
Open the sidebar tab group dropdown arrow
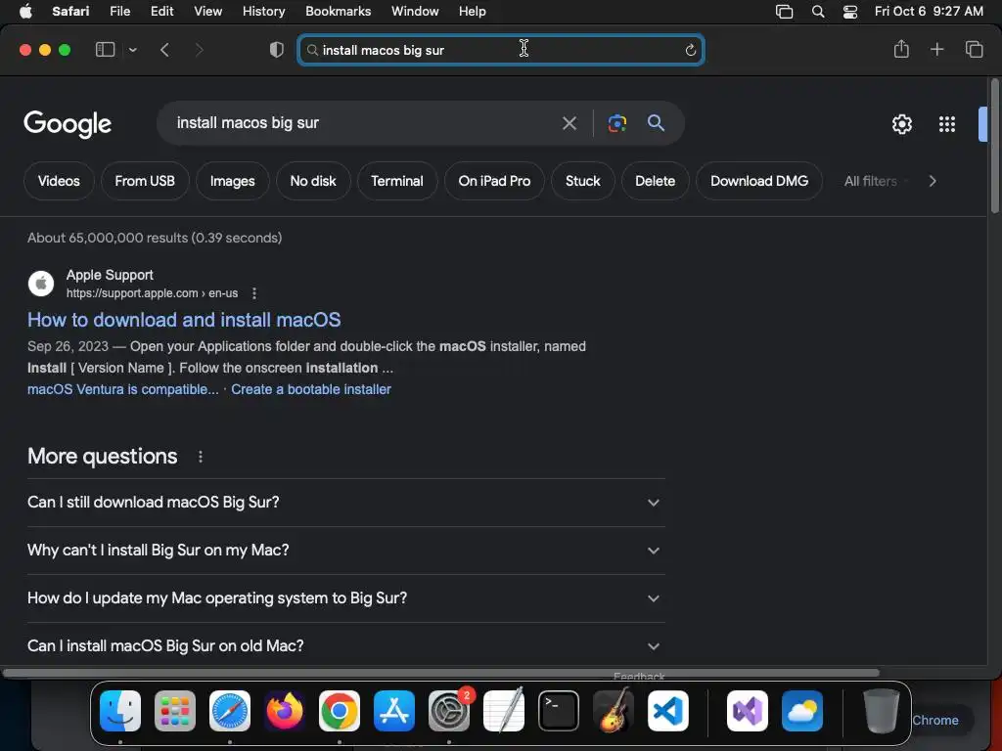pyautogui.click(x=132, y=50)
